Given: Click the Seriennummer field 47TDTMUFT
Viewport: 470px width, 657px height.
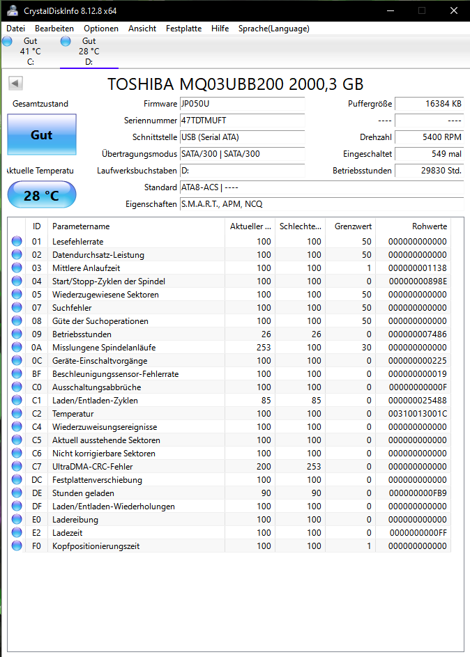Looking at the screenshot, I should click(x=243, y=121).
